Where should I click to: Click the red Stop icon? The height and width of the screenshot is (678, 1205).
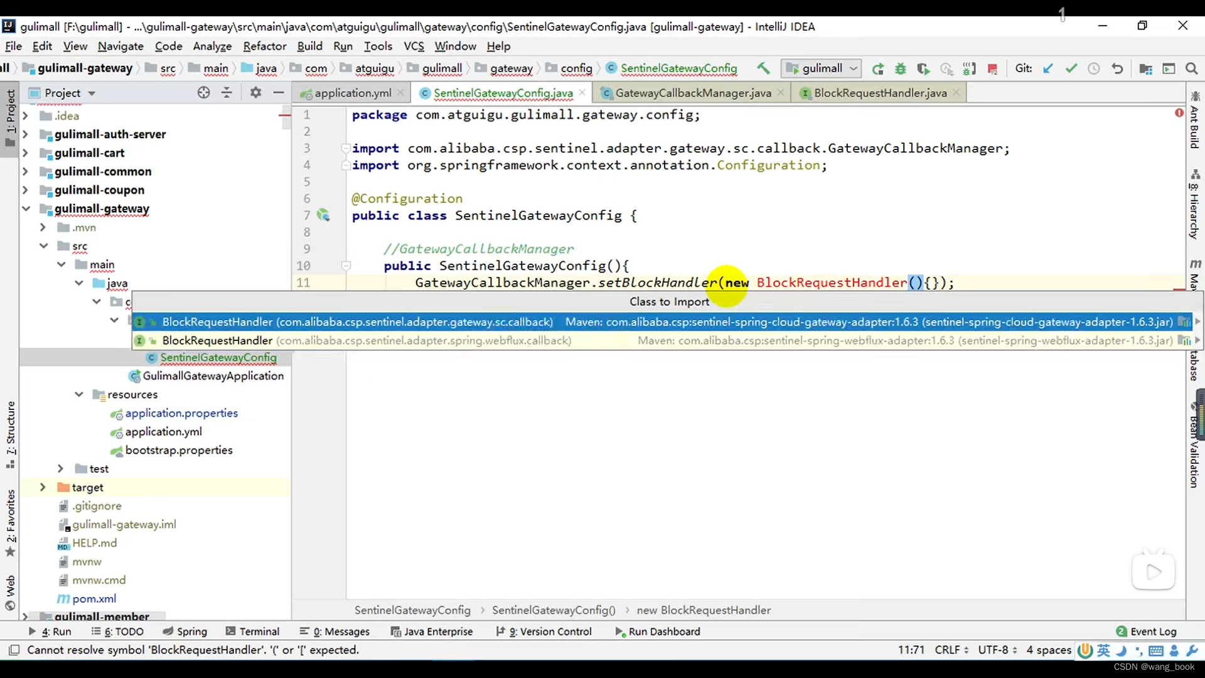(992, 68)
